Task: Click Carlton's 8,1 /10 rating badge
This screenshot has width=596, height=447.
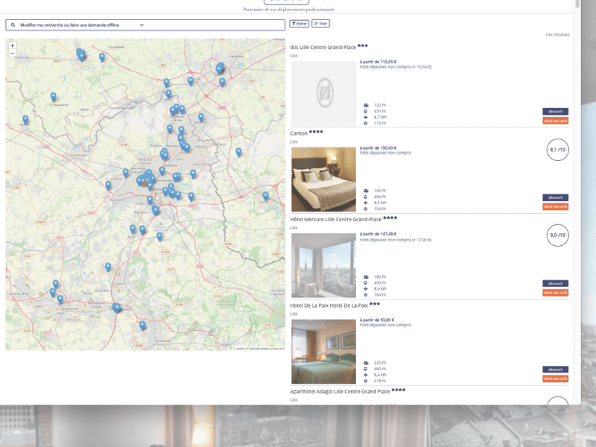Action: click(x=557, y=150)
